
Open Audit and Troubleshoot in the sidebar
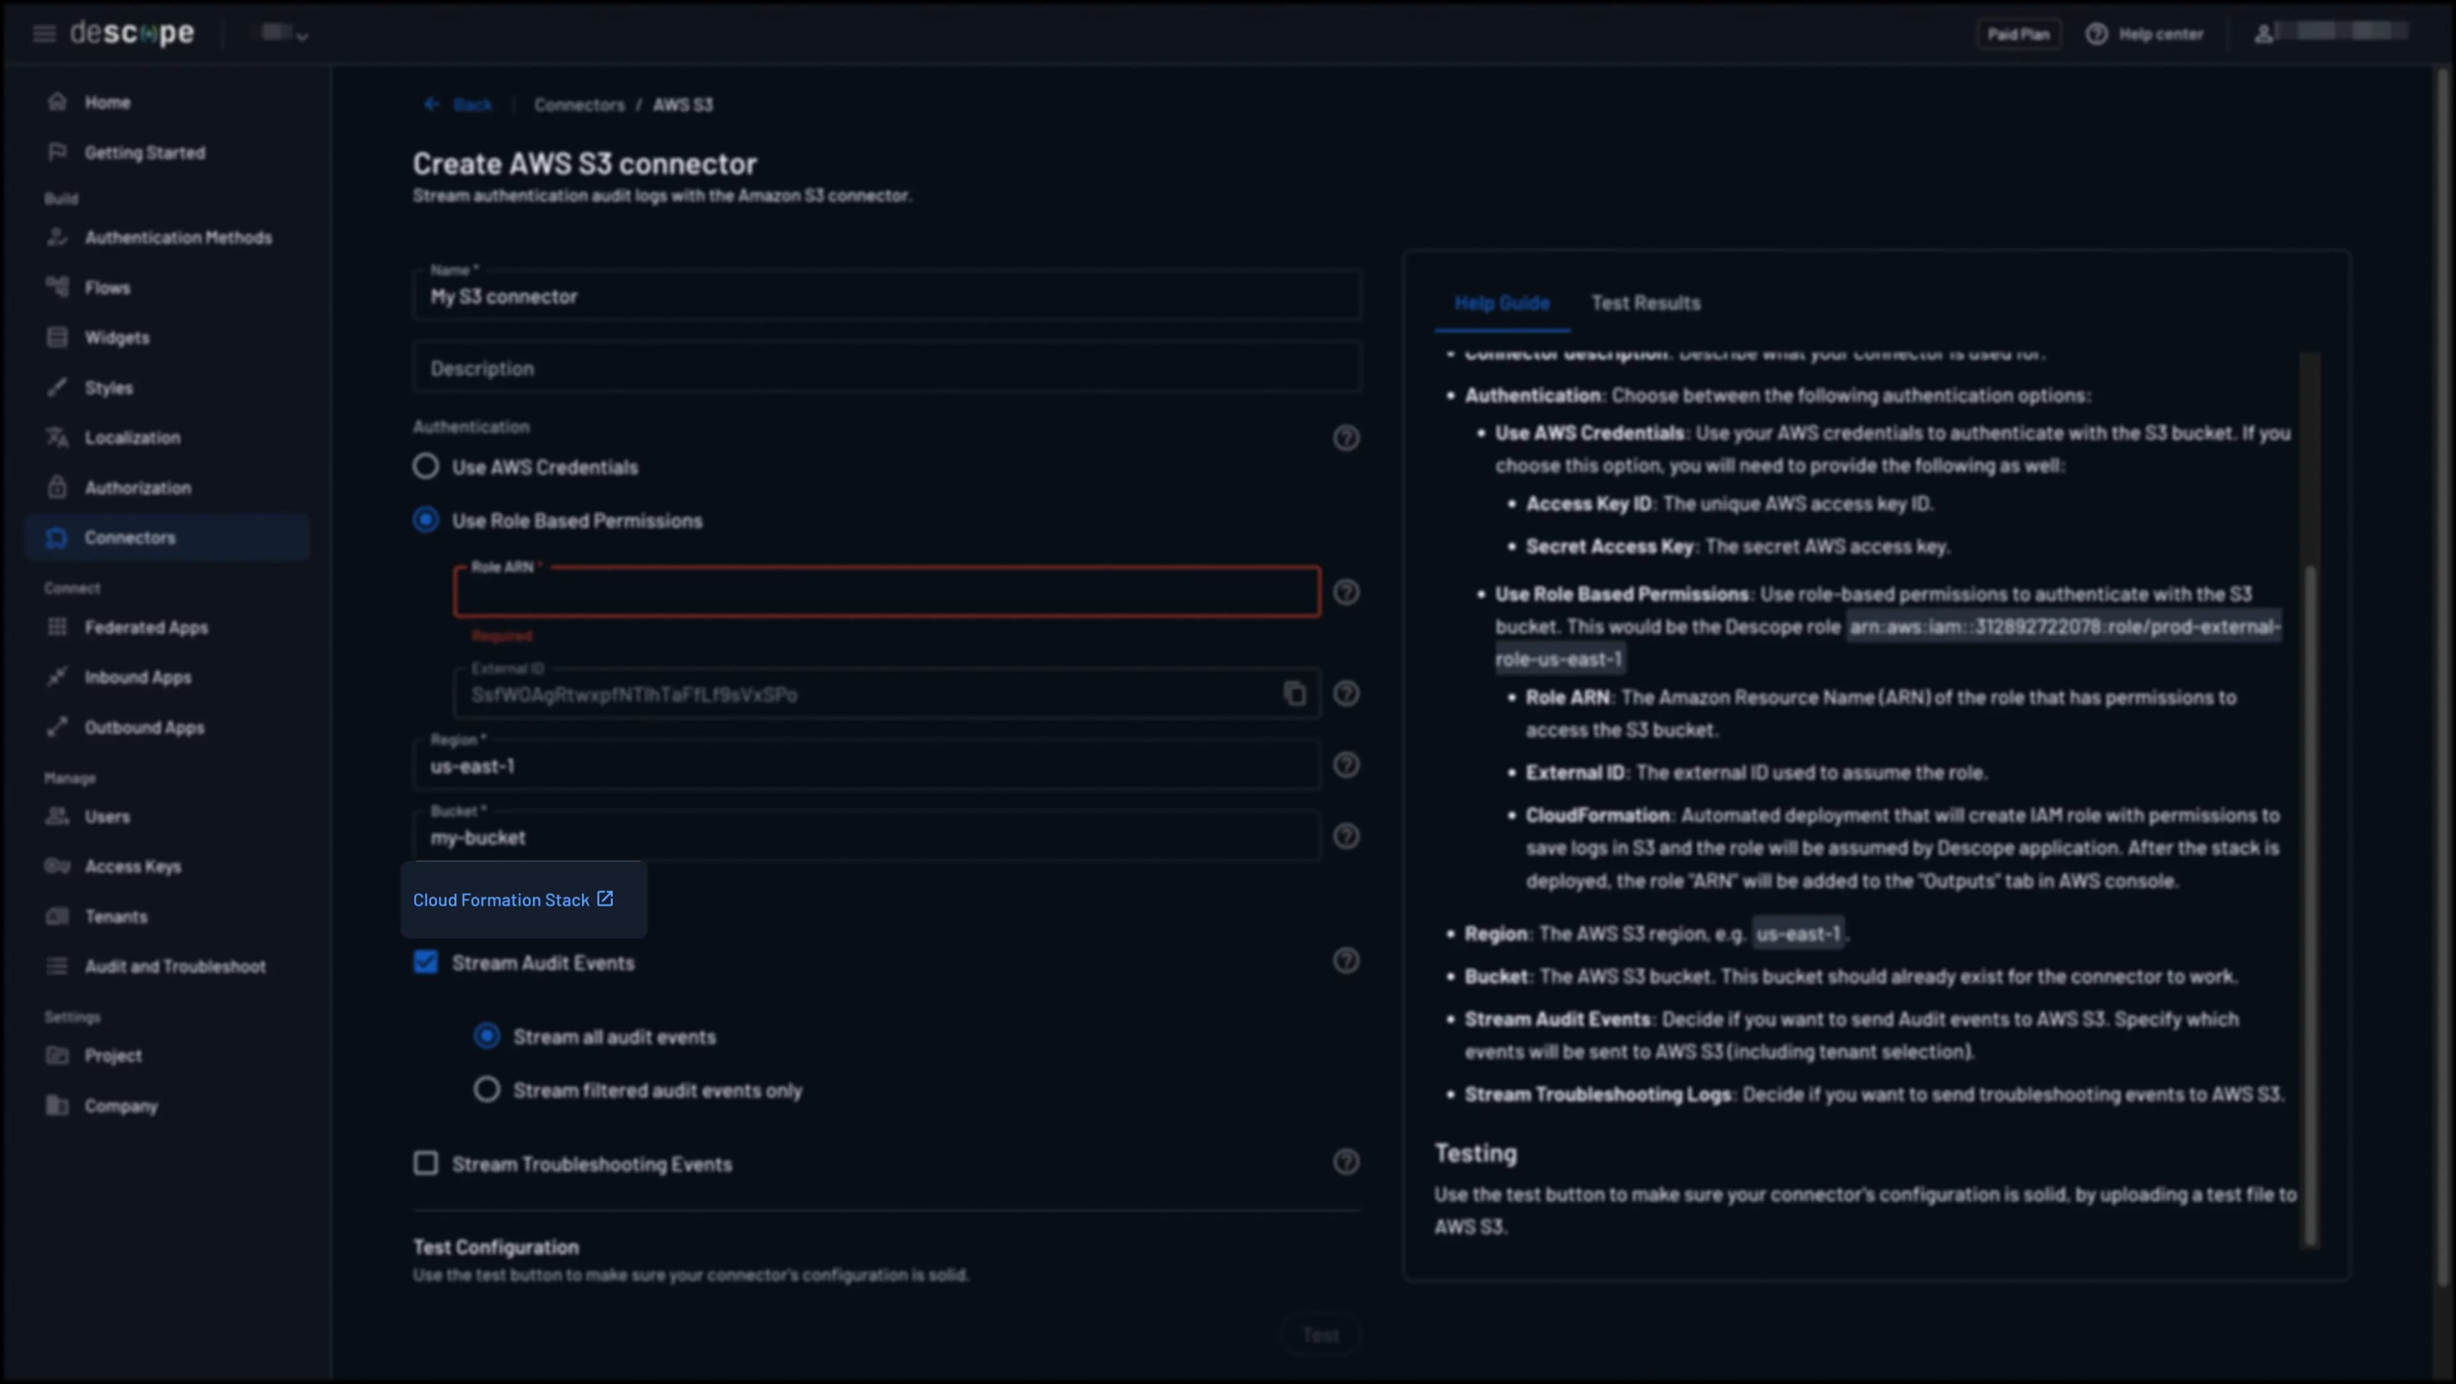click(x=175, y=965)
